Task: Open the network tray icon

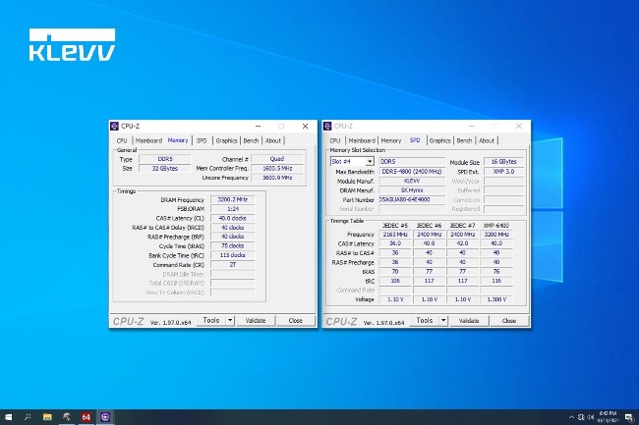Action: coord(581,417)
